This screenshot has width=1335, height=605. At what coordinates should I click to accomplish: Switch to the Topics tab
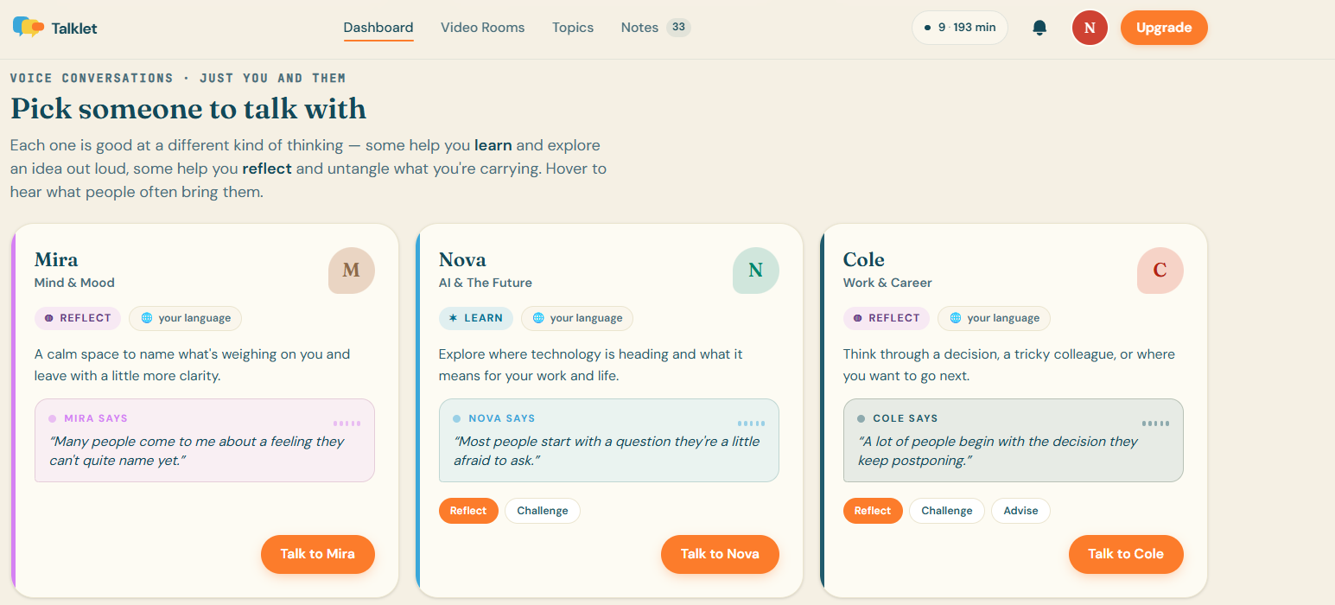point(573,28)
